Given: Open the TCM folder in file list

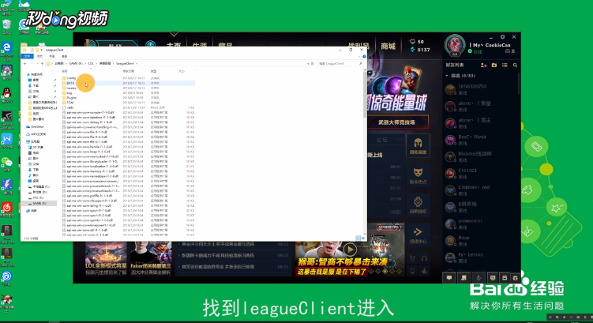Looking at the screenshot, I should [70, 103].
